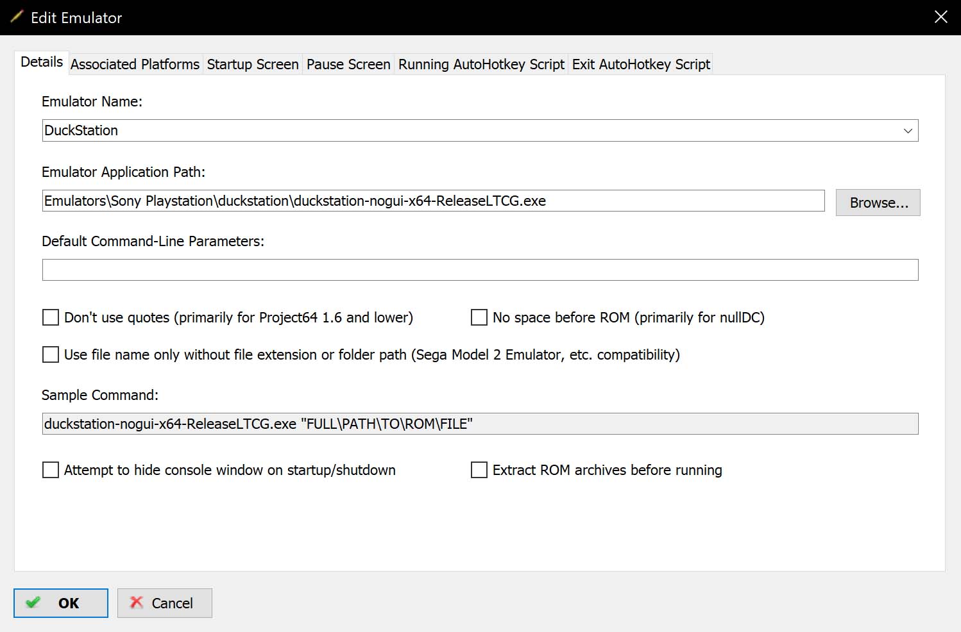Open the Running AutoHotkey Script tab

tap(481, 64)
